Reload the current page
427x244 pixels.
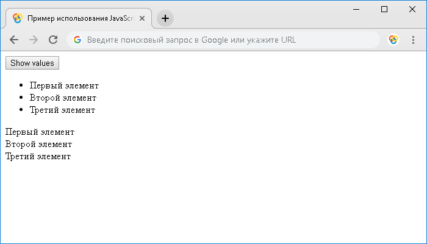[53, 40]
